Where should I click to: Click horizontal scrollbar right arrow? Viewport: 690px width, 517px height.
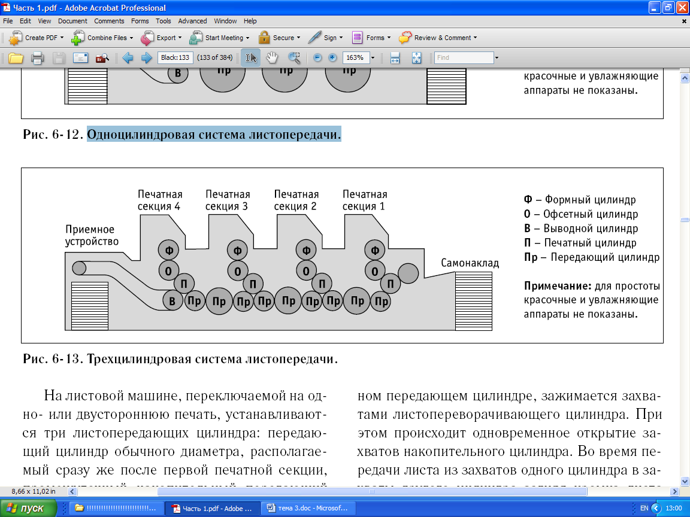[x=674, y=491]
